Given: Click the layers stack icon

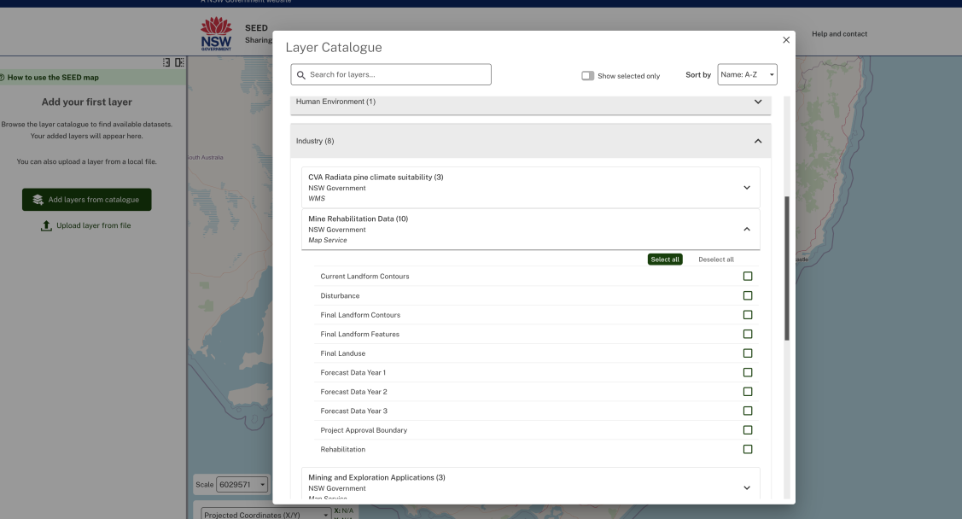Looking at the screenshot, I should [38, 200].
